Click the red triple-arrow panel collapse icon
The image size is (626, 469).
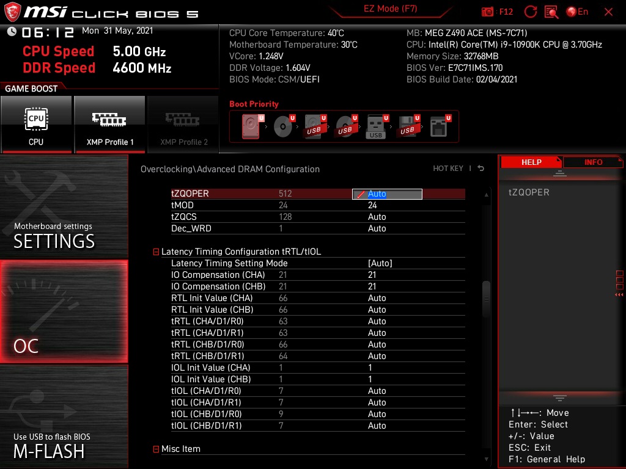pyautogui.click(x=619, y=295)
